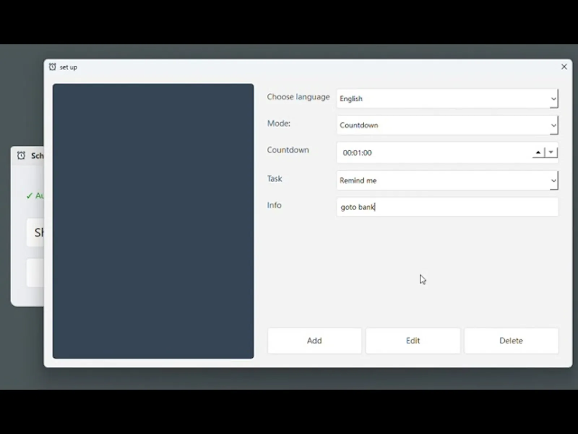Click the Task label text
Image resolution: width=578 pixels, height=434 pixels.
coord(275,179)
